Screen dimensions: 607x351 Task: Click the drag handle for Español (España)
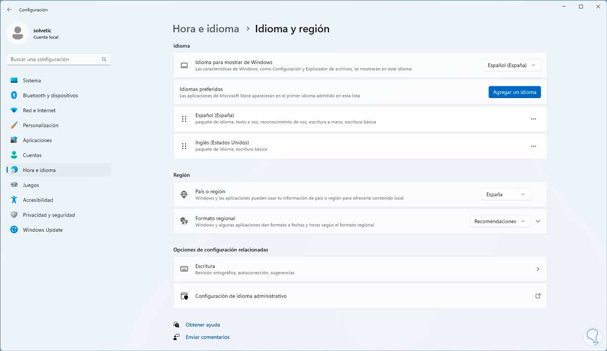[184, 119]
